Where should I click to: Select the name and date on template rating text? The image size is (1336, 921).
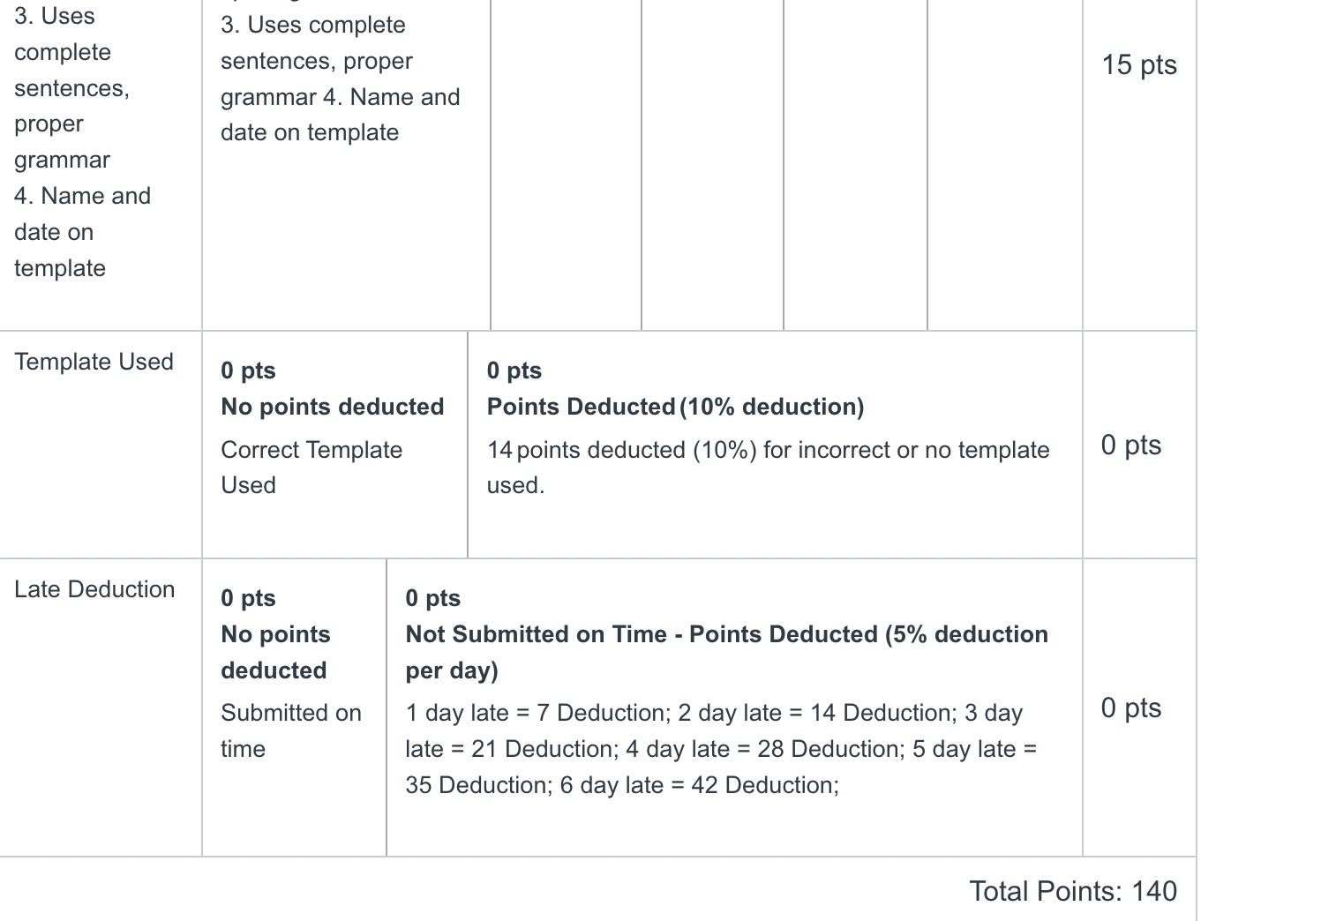coord(341,115)
